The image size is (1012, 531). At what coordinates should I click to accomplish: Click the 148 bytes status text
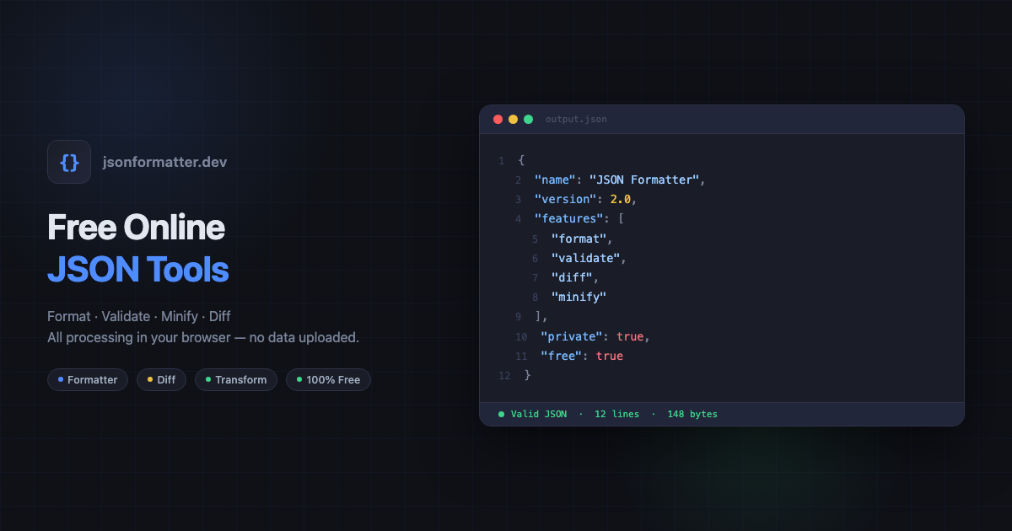692,414
